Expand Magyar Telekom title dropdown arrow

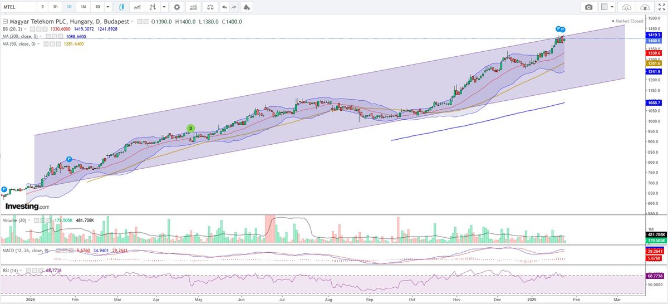coord(132,22)
